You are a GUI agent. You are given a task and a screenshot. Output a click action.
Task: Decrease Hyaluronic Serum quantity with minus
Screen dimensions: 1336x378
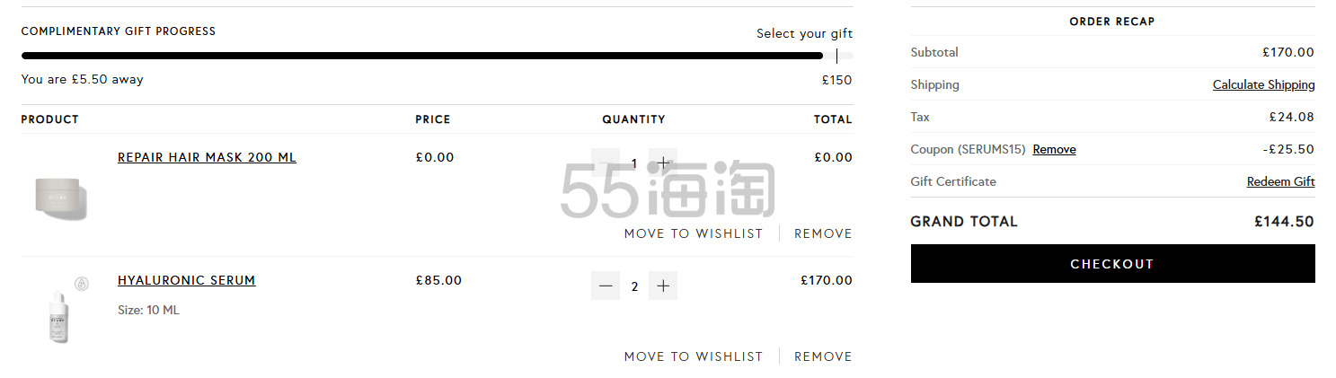click(606, 286)
